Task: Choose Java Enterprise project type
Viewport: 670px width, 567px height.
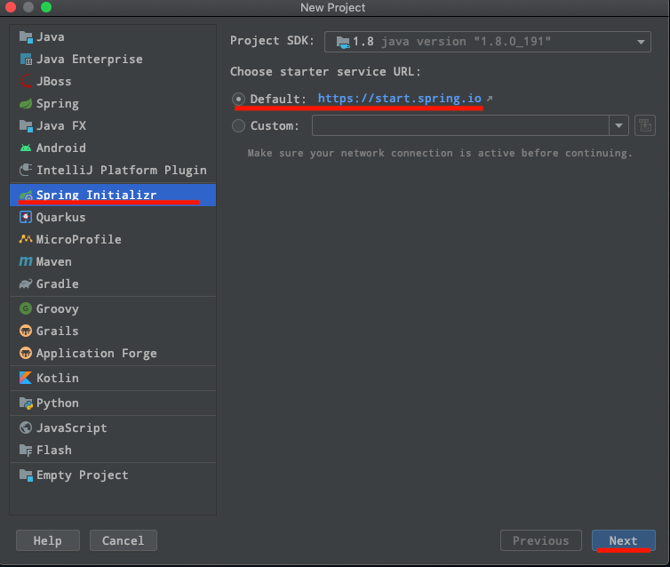Action: point(113,60)
